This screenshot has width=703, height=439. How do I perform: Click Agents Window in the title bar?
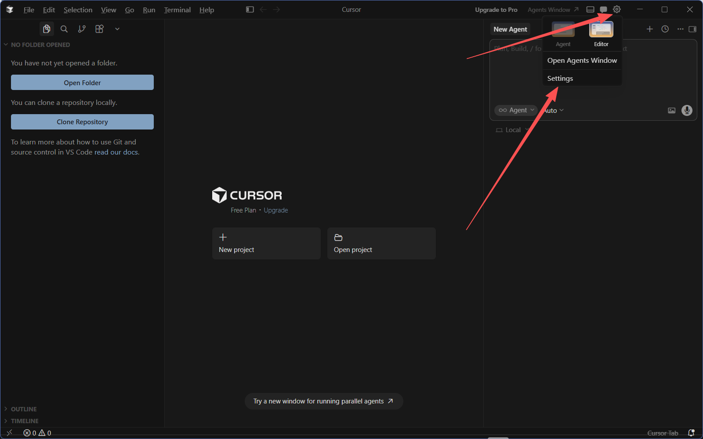pos(553,10)
